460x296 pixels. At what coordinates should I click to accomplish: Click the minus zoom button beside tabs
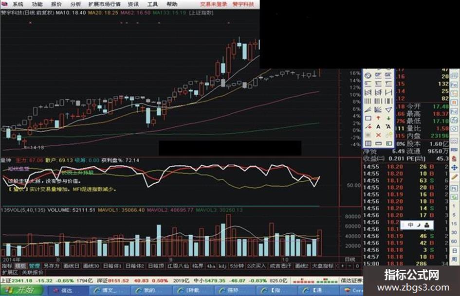pyautogui.click(x=350, y=266)
